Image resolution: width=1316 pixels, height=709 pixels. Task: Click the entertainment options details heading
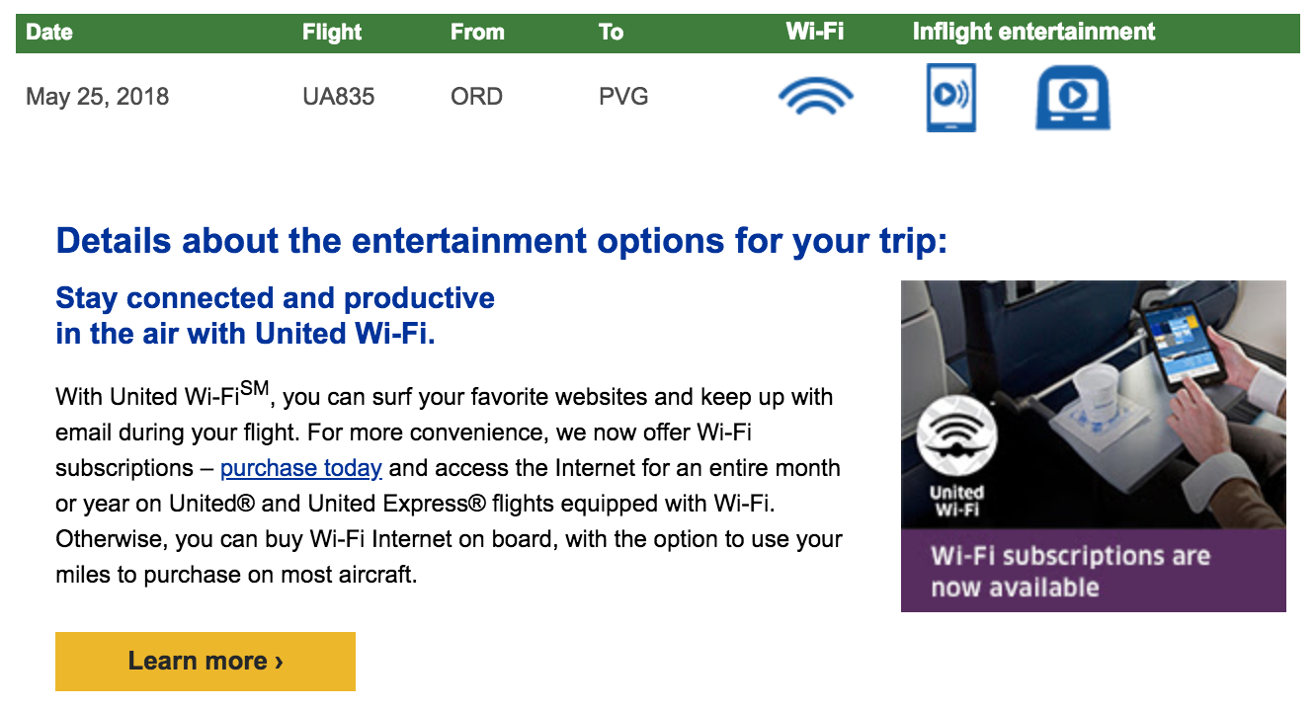501,241
